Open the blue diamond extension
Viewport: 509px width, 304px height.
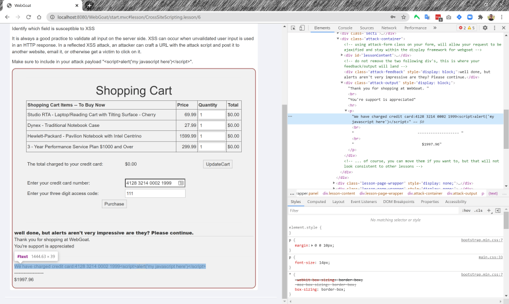pyautogui.click(x=459, y=17)
